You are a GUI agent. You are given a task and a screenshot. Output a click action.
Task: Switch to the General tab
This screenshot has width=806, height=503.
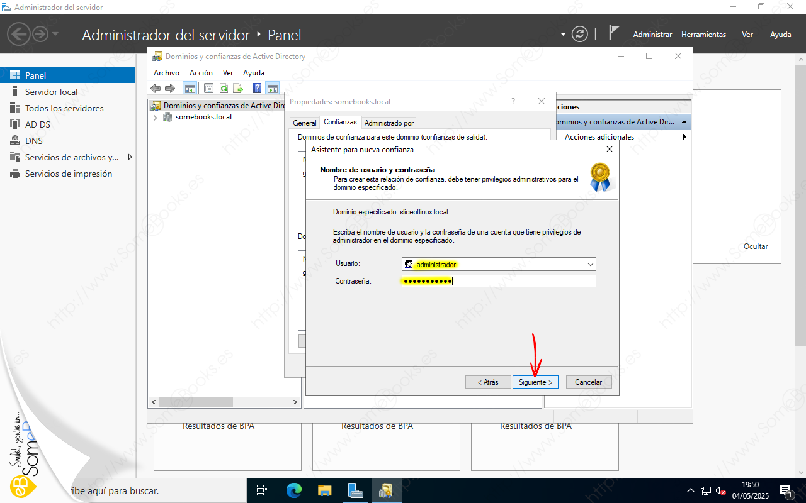[x=305, y=123]
